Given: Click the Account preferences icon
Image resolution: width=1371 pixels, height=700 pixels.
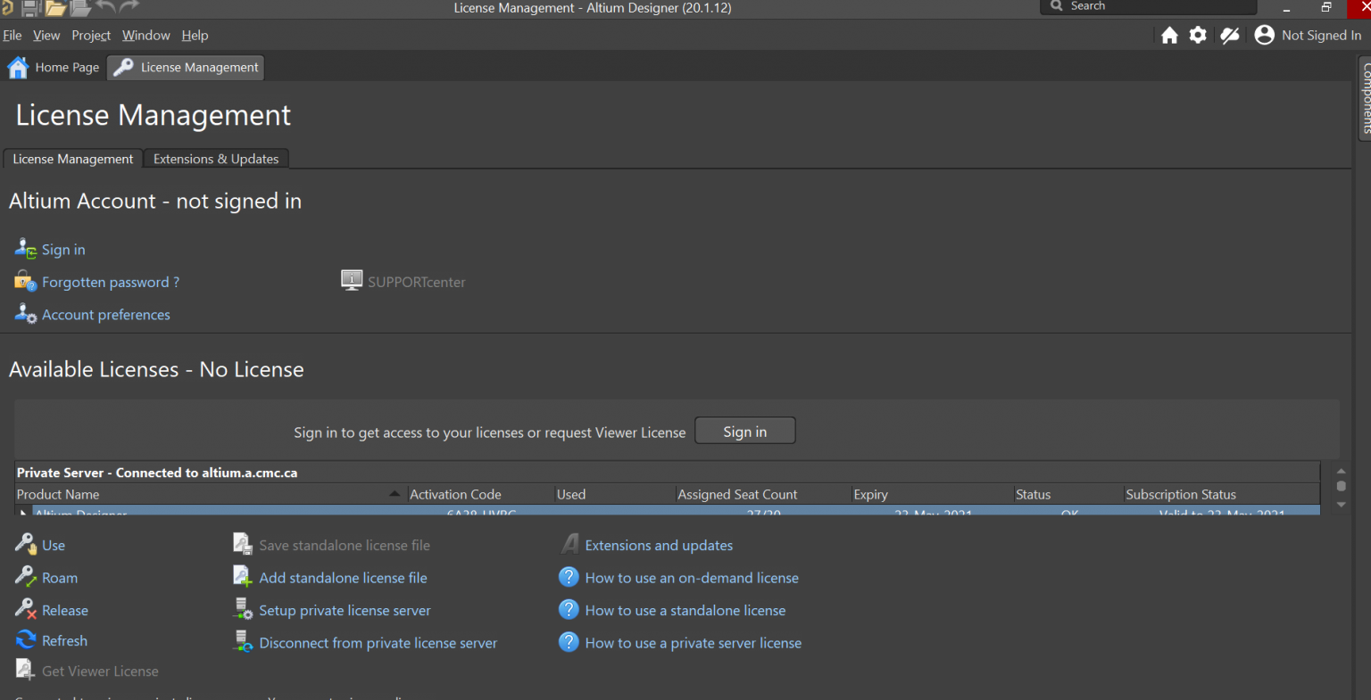Looking at the screenshot, I should tap(25, 314).
